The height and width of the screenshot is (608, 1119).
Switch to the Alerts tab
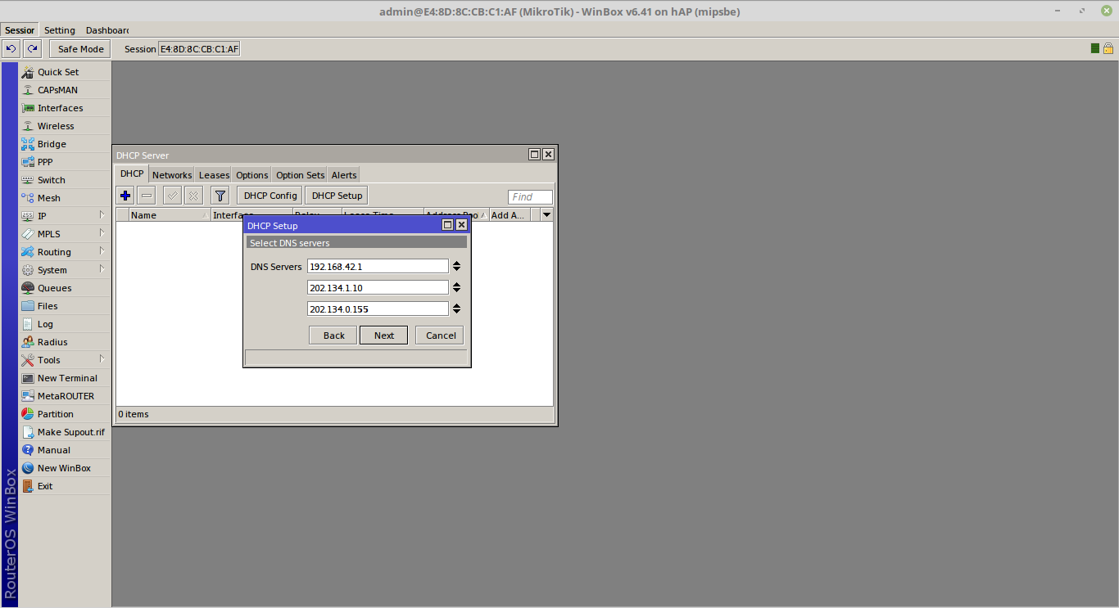[x=344, y=175]
